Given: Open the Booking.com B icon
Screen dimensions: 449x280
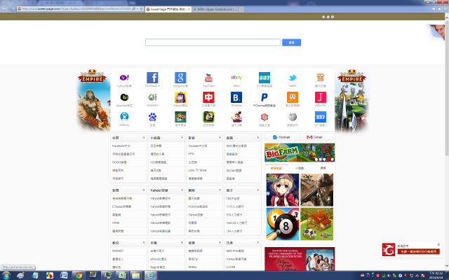Looking at the screenshot, I should (236, 97).
